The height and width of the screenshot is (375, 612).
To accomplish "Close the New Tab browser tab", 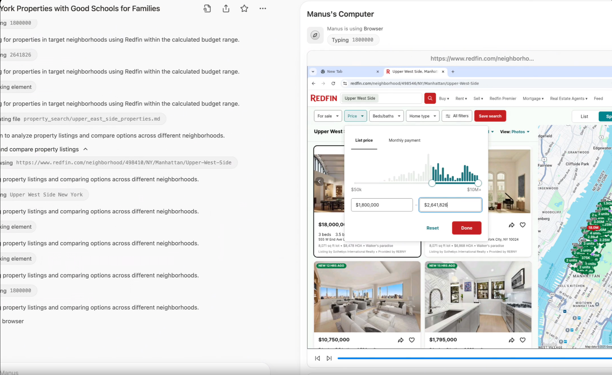I will (x=378, y=72).
